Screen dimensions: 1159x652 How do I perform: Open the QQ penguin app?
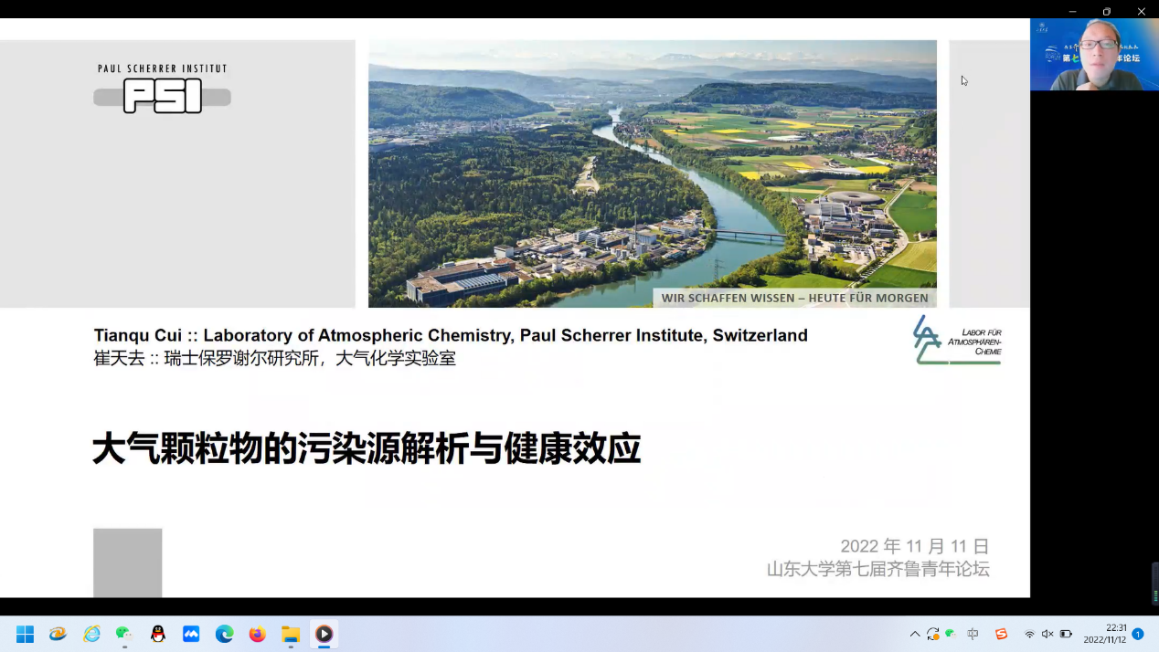158,634
